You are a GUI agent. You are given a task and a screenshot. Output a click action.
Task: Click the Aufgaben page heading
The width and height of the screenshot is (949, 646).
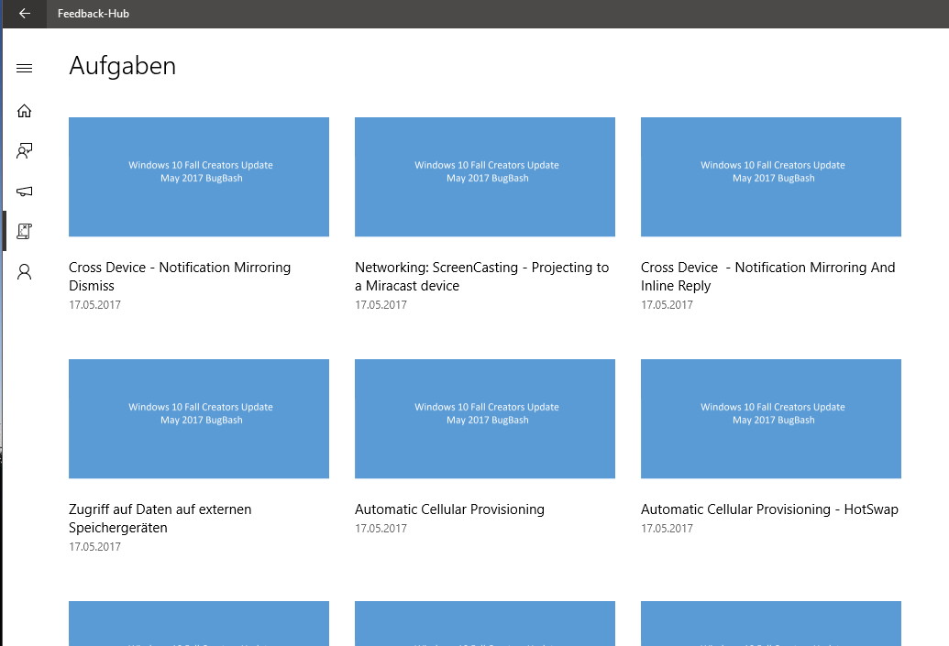(123, 66)
